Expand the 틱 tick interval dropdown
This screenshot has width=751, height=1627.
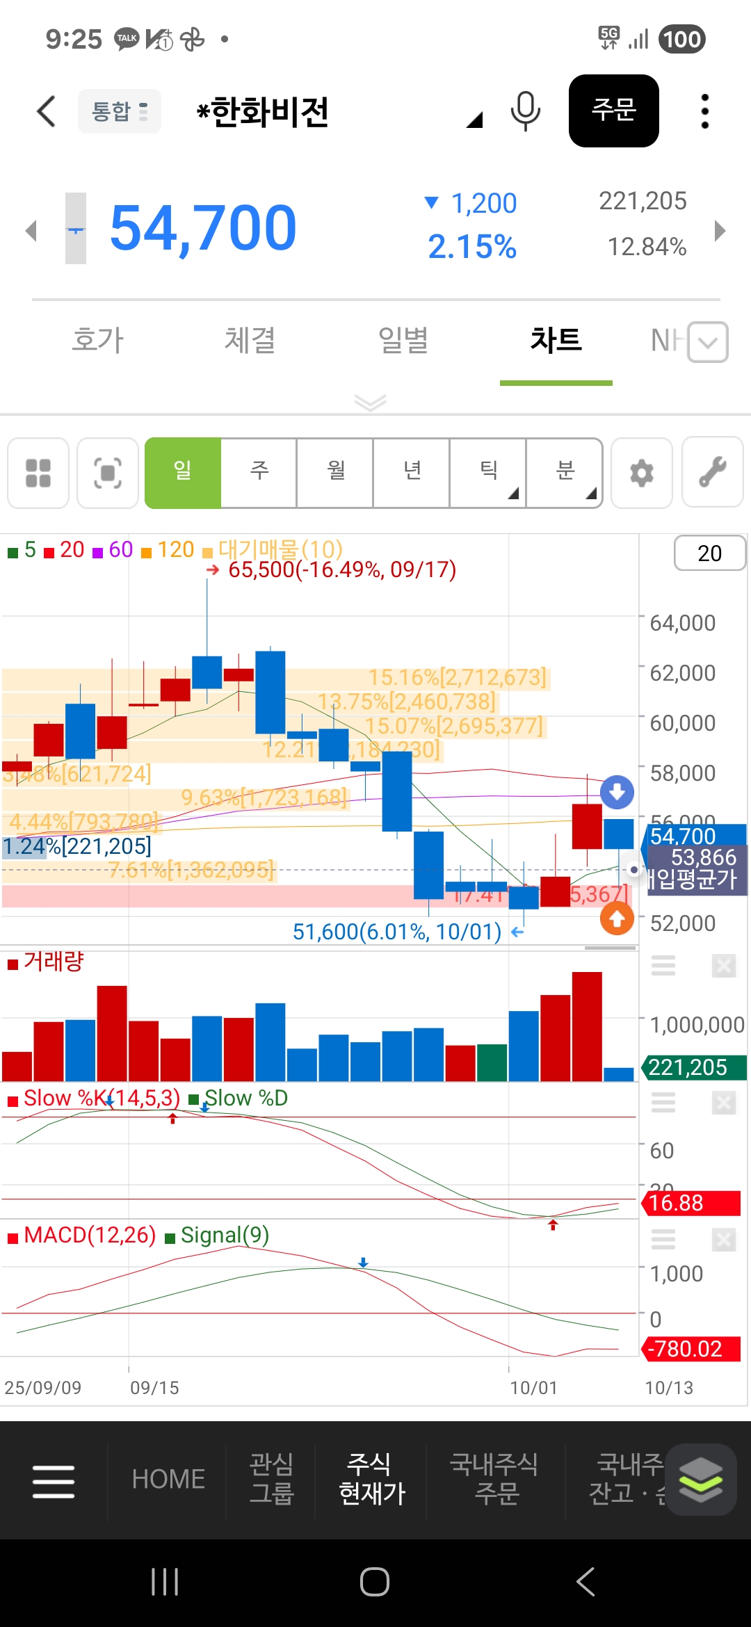488,473
